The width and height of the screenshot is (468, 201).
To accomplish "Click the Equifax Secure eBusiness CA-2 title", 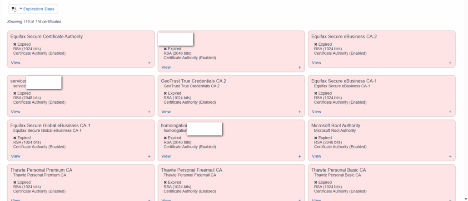I will (344, 37).
